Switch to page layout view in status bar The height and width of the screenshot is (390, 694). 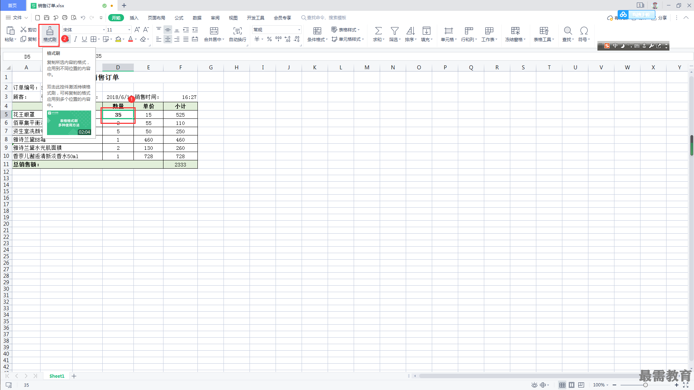coord(571,385)
